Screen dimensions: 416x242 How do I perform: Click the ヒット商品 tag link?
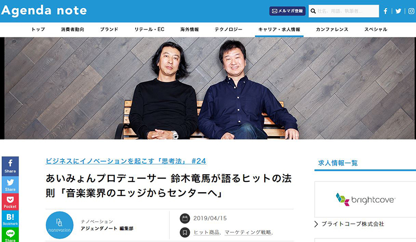206,232
